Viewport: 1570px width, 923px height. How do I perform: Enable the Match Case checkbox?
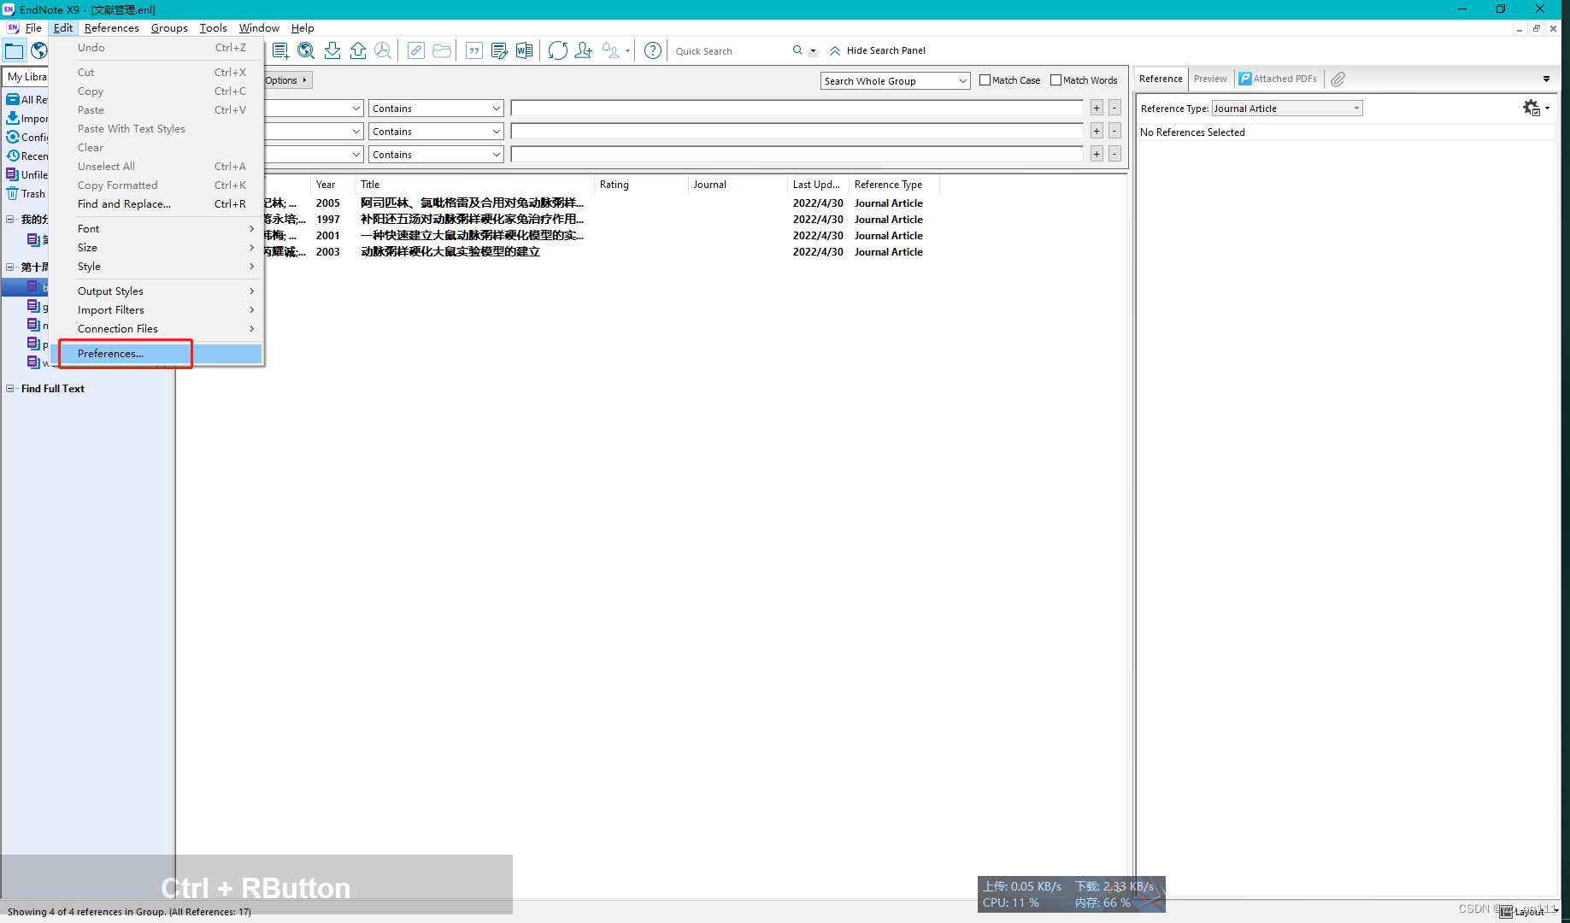[x=985, y=80]
